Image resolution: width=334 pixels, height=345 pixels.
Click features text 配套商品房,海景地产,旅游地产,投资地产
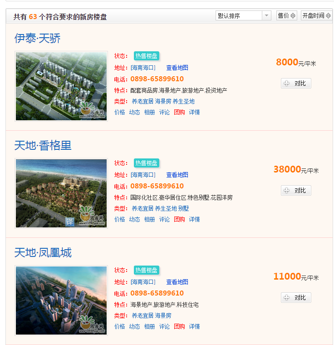(x=179, y=90)
